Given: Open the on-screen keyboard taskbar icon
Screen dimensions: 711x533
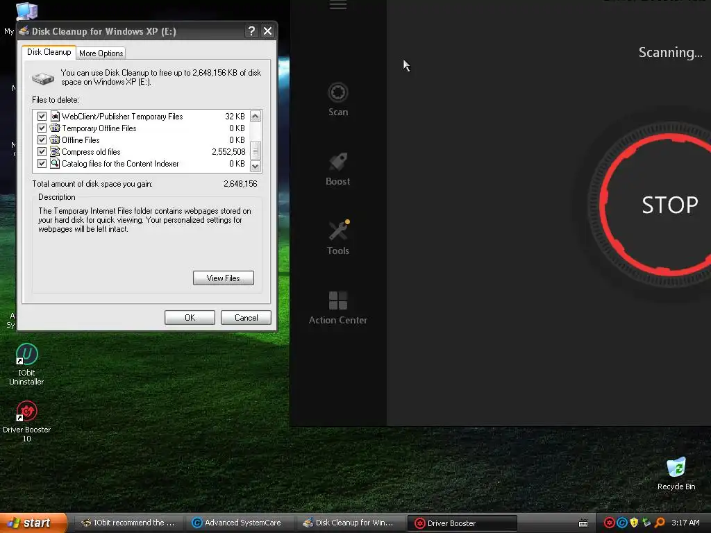Looking at the screenshot, I should [583, 523].
